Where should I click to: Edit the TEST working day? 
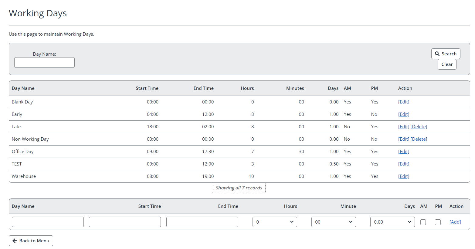[x=403, y=164]
